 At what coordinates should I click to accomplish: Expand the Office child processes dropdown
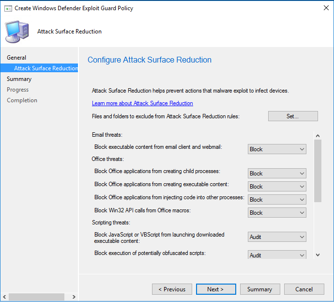[277, 174]
